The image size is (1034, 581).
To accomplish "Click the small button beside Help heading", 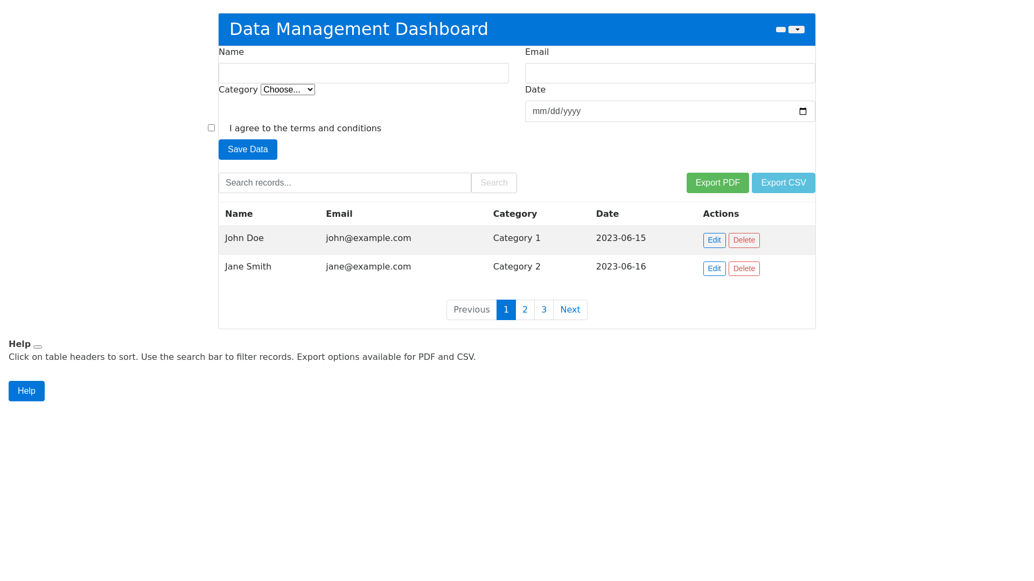I will [38, 347].
